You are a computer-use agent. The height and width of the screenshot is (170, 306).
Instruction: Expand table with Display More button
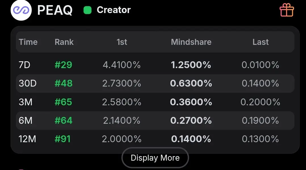pos(155,158)
